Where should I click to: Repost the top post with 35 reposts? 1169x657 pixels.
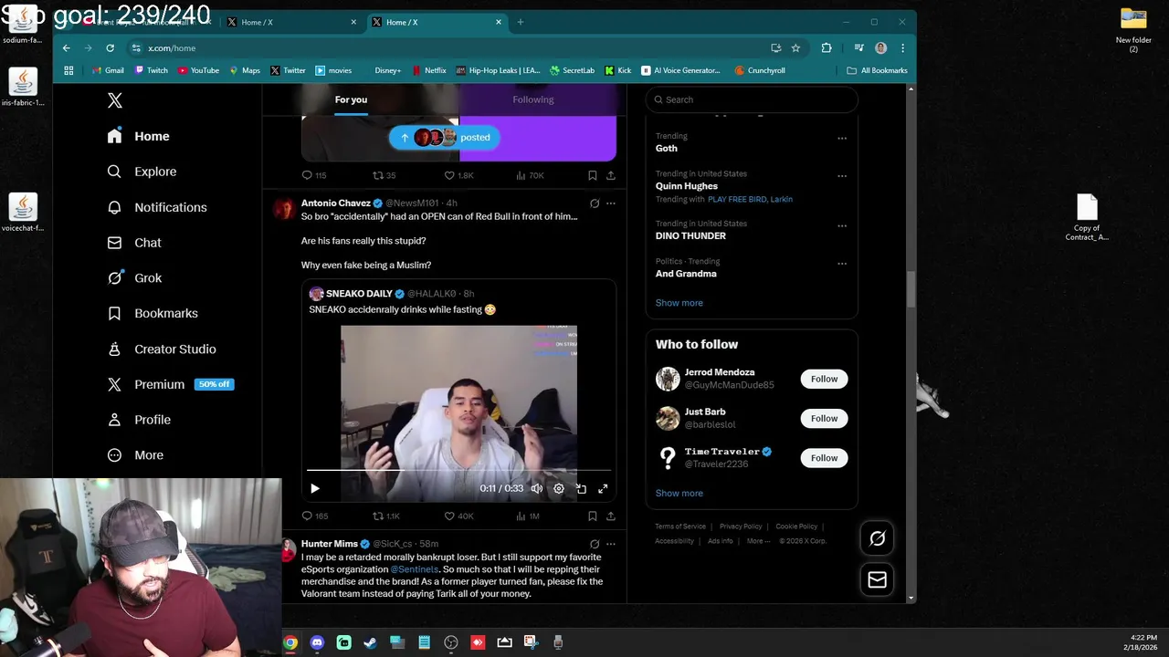tap(384, 175)
